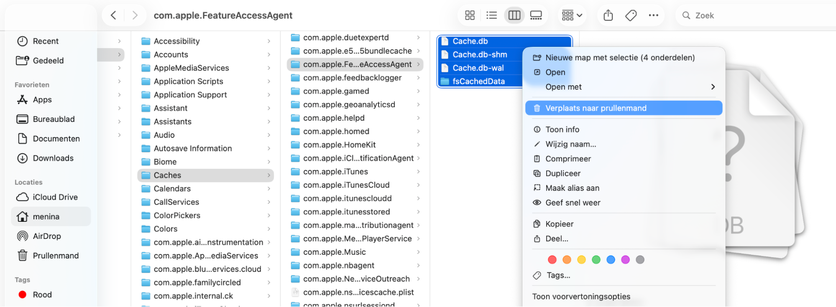Click Toon info in context menu

pos(562,129)
